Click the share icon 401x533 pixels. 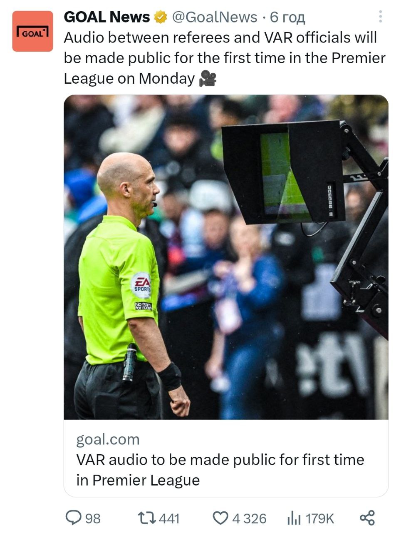367,518
